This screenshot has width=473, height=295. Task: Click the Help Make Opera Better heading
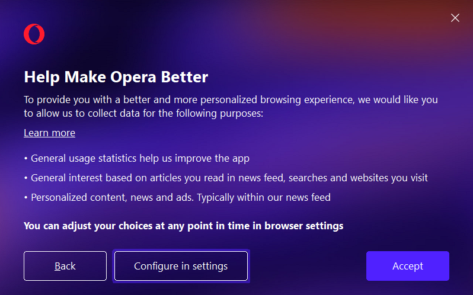point(116,77)
